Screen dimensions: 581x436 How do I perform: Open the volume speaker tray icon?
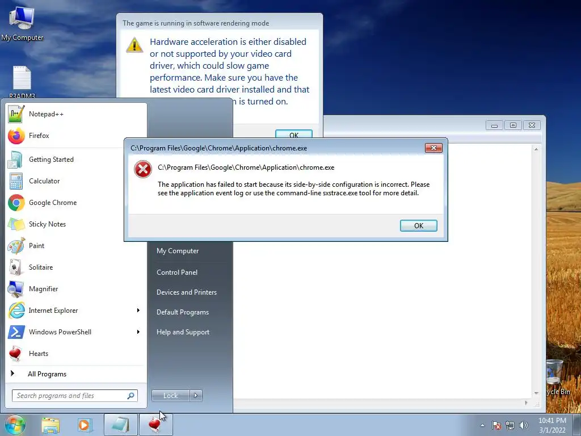coord(524,426)
